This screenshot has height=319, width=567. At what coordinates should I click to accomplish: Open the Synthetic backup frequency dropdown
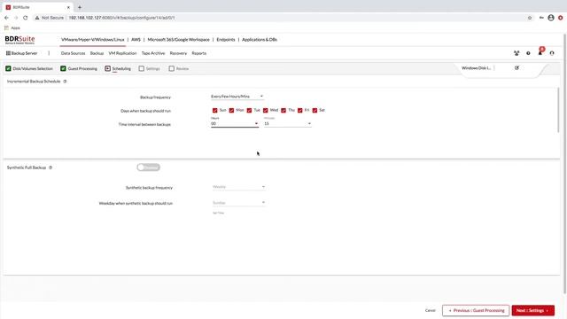click(238, 187)
